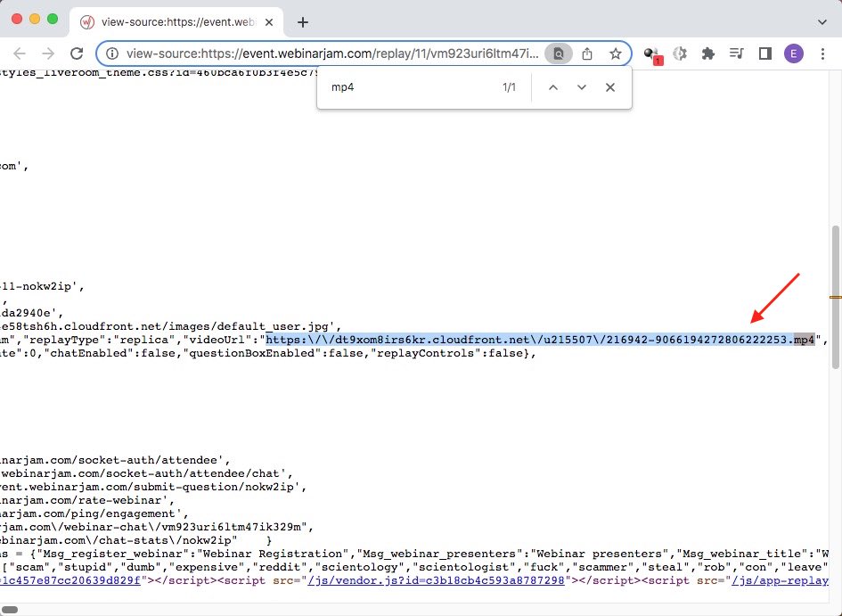Screen dimensions: 842x616
Task: Expand tab search chevron at top right
Action: tap(822, 22)
